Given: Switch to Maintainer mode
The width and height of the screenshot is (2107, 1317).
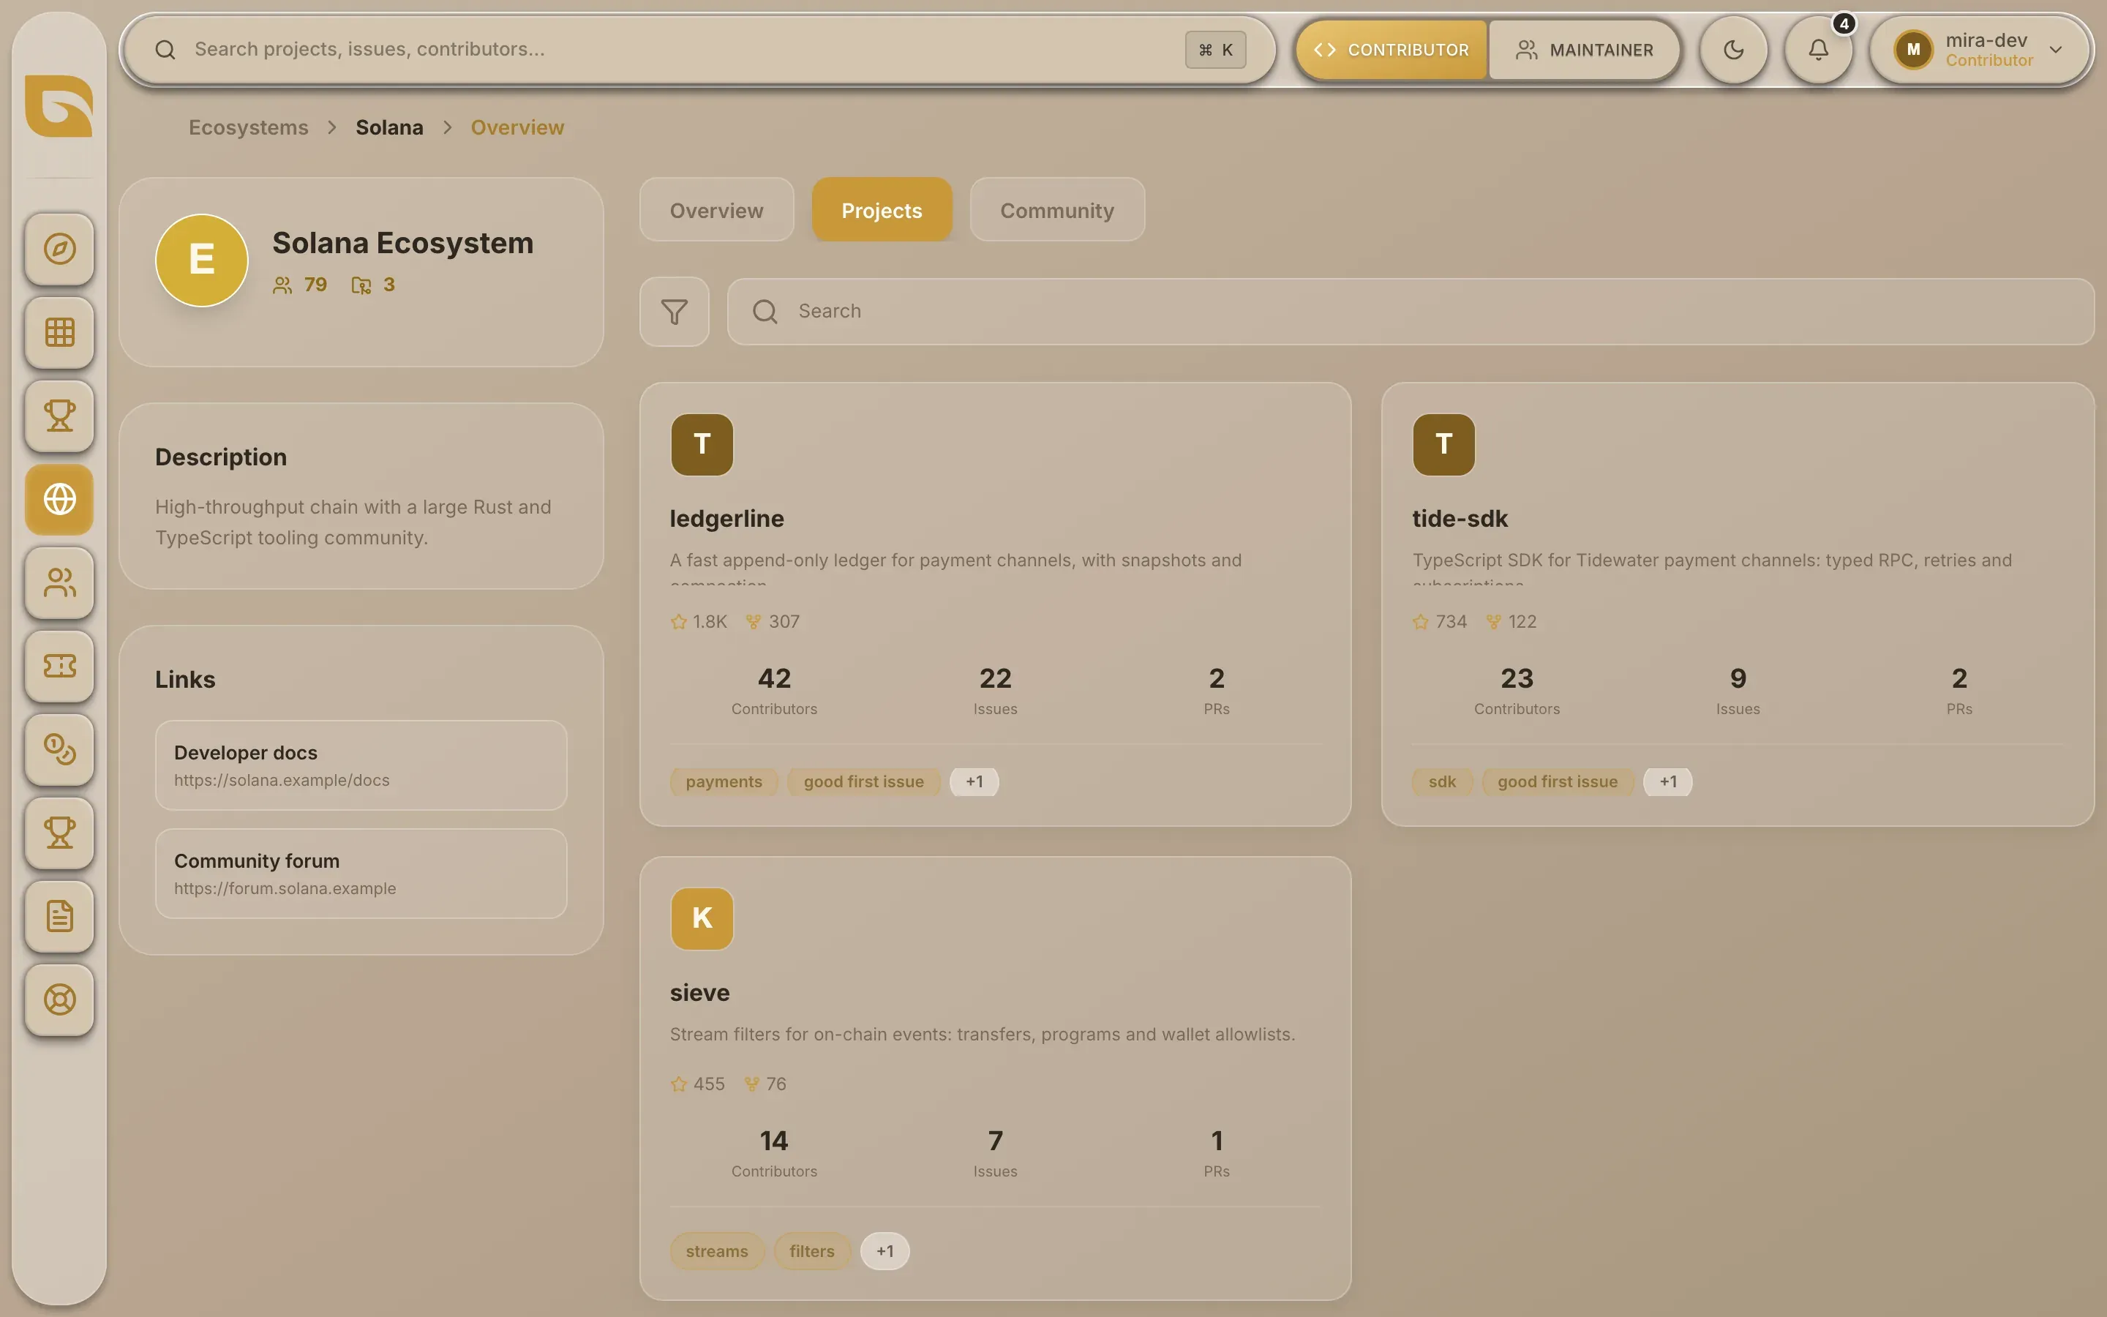Looking at the screenshot, I should pos(1584,50).
